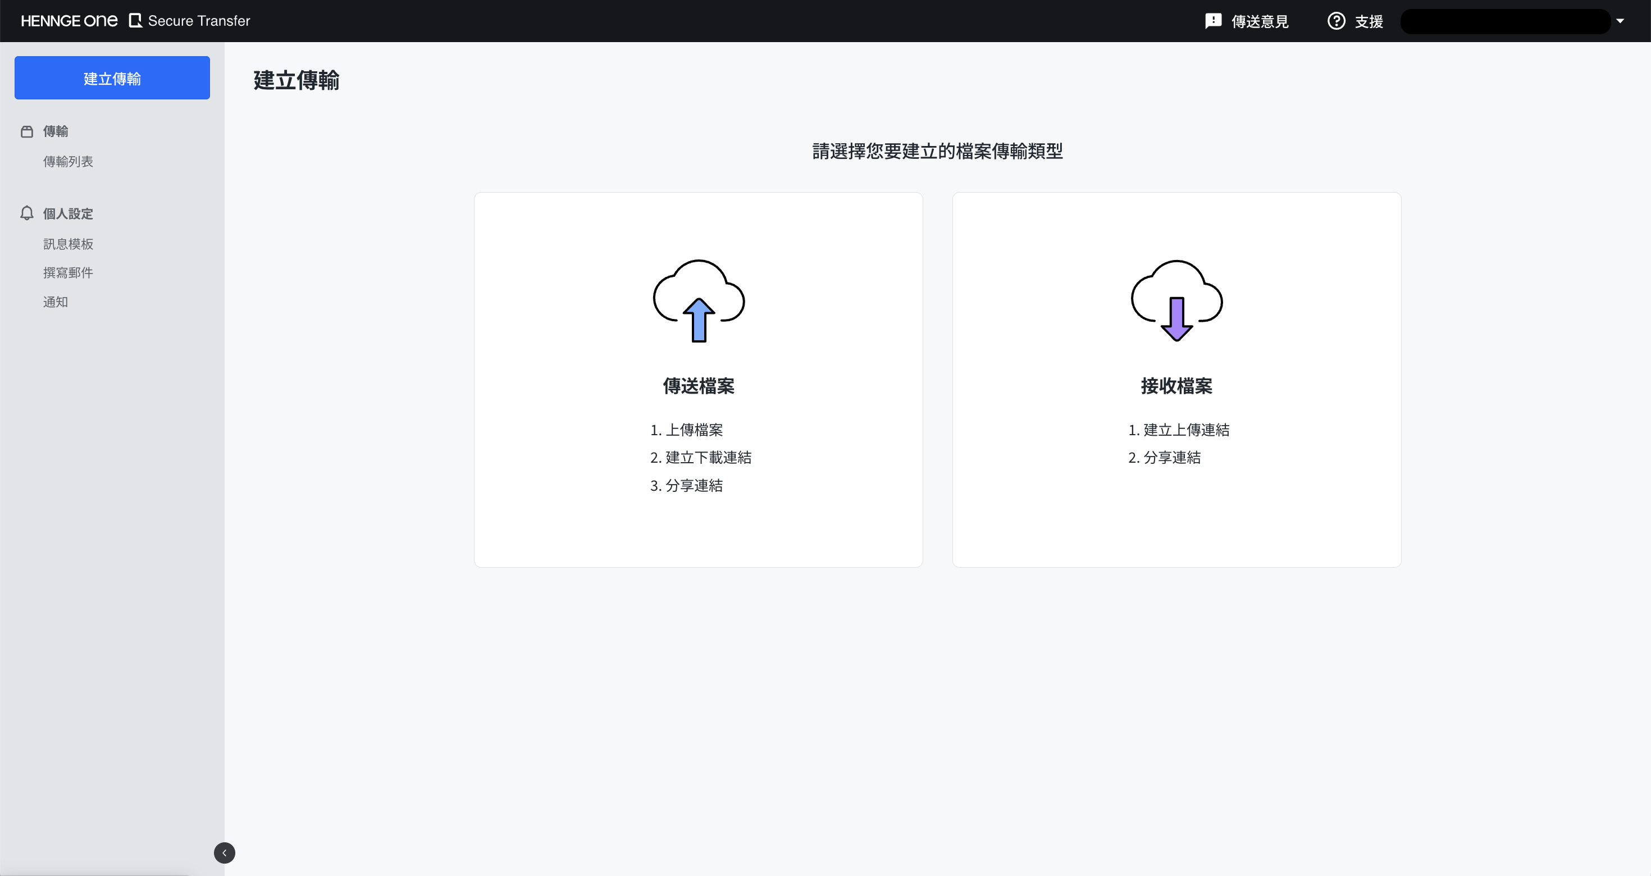Click the 支援 link
Image resolution: width=1651 pixels, height=876 pixels.
point(1369,21)
